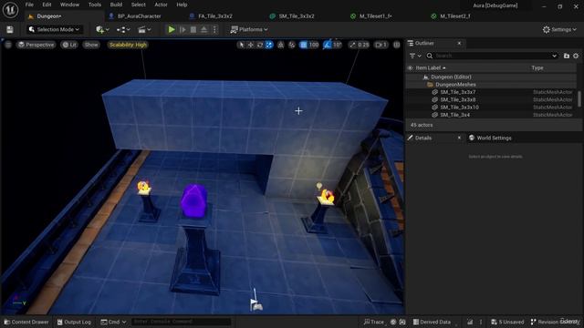Open the Actor menu
The height and width of the screenshot is (328, 584).
161,5
